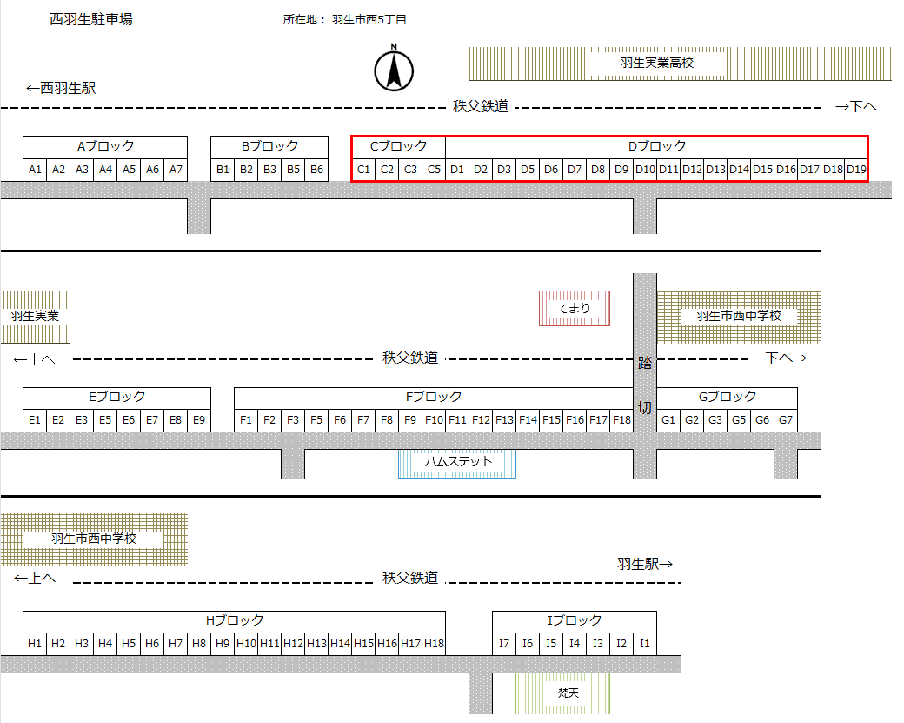The image size is (904, 723).
Task: Expand the Iブロック header
Action: [x=574, y=621]
